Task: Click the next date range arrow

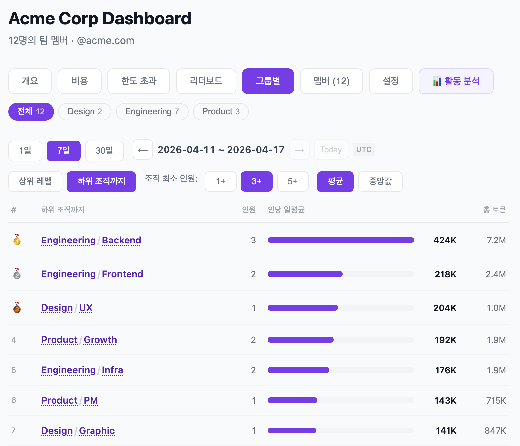Action: pyautogui.click(x=299, y=150)
